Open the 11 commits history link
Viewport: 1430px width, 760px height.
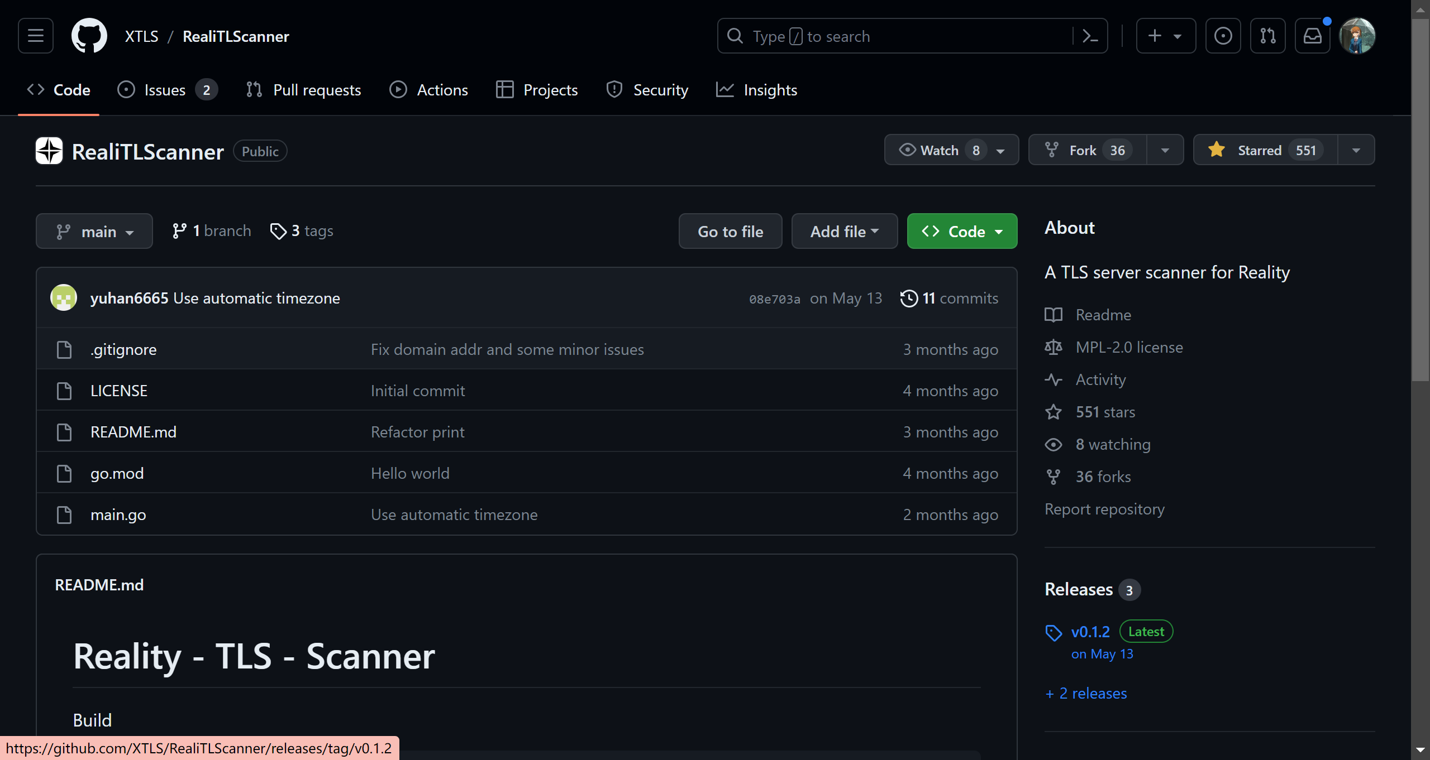[x=949, y=299]
